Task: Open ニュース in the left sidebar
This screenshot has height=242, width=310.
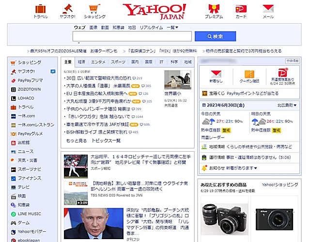Action: [26, 152]
